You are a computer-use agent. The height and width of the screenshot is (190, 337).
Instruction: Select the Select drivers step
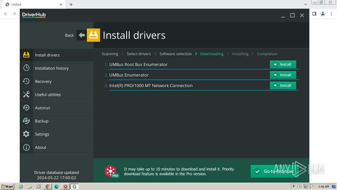coord(139,54)
